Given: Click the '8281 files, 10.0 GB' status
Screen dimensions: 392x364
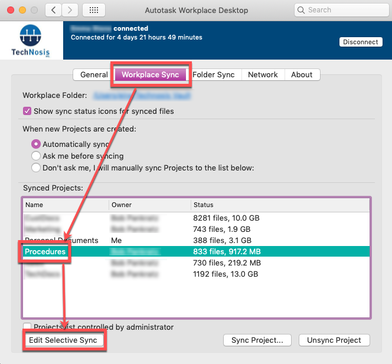Looking at the screenshot, I should pyautogui.click(x=226, y=218).
